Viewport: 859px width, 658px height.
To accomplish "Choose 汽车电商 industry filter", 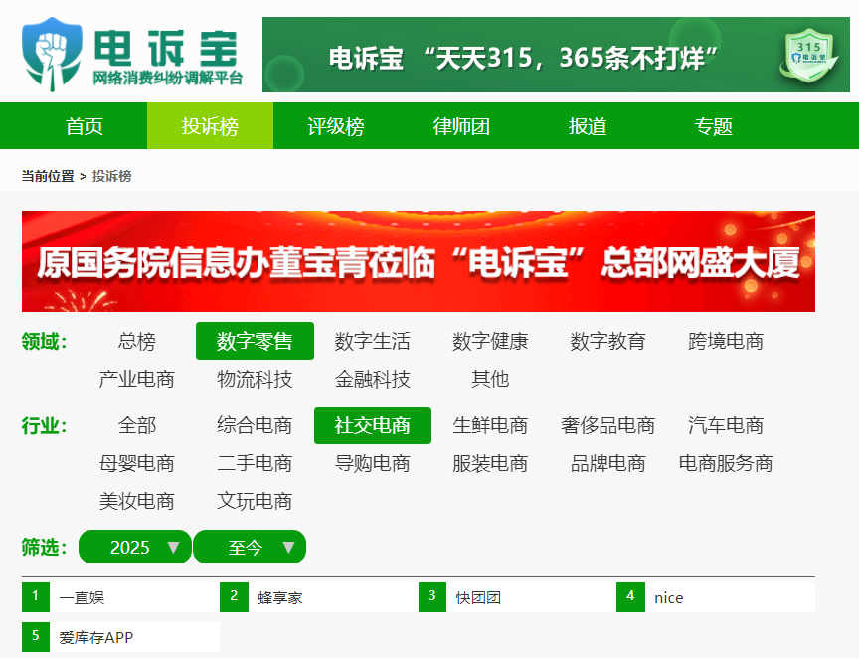I will [x=726, y=425].
